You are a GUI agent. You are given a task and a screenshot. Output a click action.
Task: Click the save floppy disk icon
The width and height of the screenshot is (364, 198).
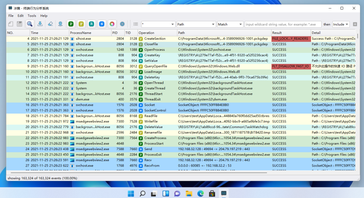[19, 24]
